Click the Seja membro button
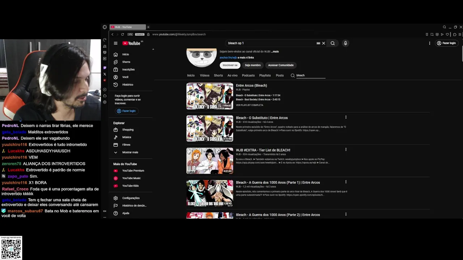463x260 pixels. pos(253,65)
